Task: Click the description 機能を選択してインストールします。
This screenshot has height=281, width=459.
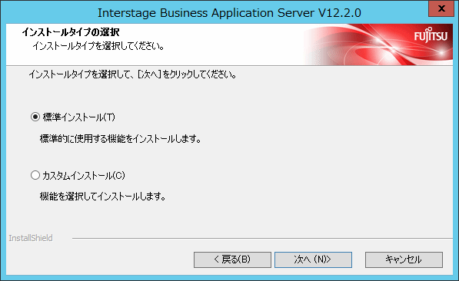Action: 103,197
